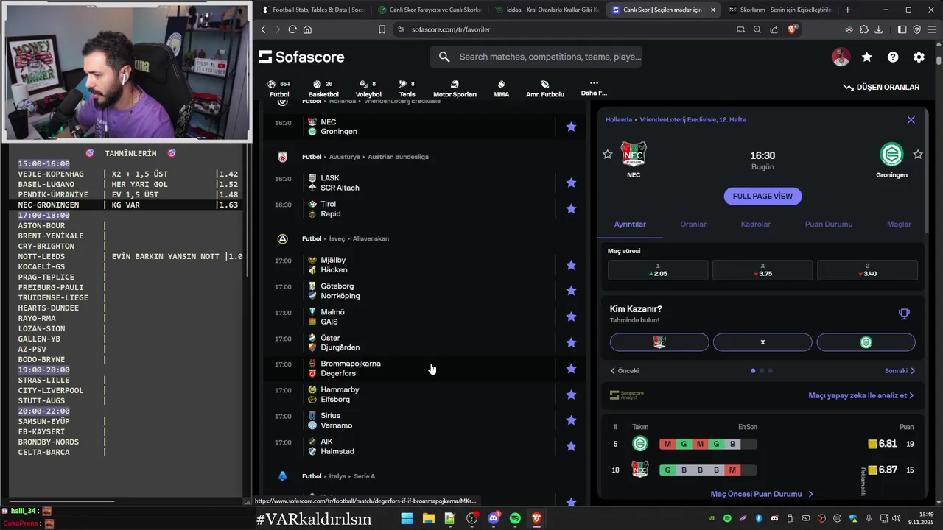
Task: Vote Groningen in Kim Kazanır poll
Action: 866,342
